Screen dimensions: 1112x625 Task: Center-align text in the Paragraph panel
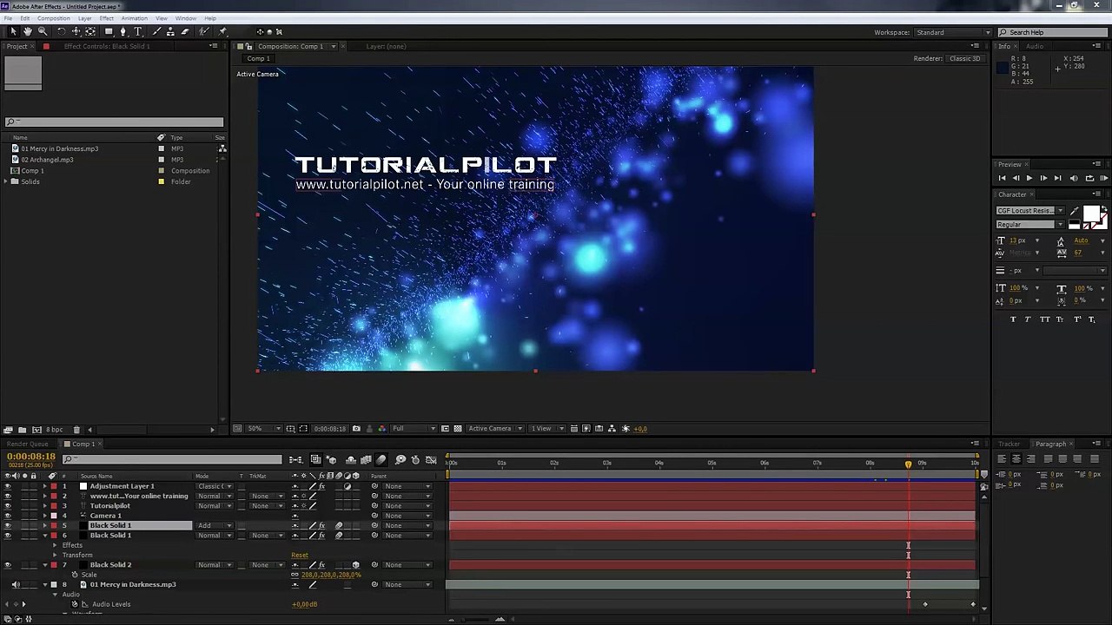(1016, 459)
